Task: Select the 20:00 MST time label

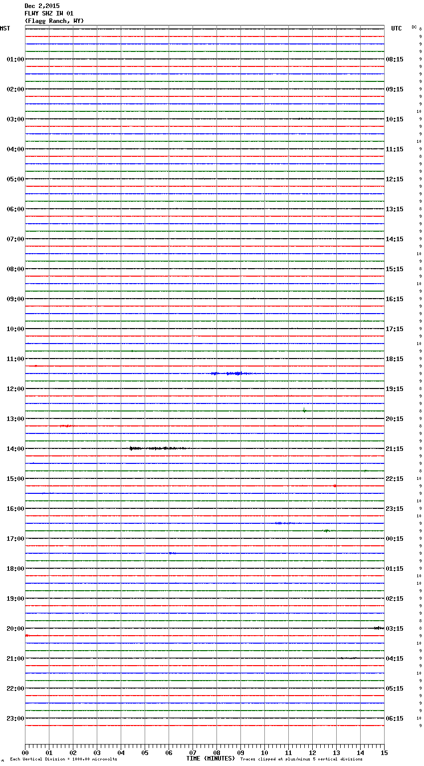Action: [15, 629]
